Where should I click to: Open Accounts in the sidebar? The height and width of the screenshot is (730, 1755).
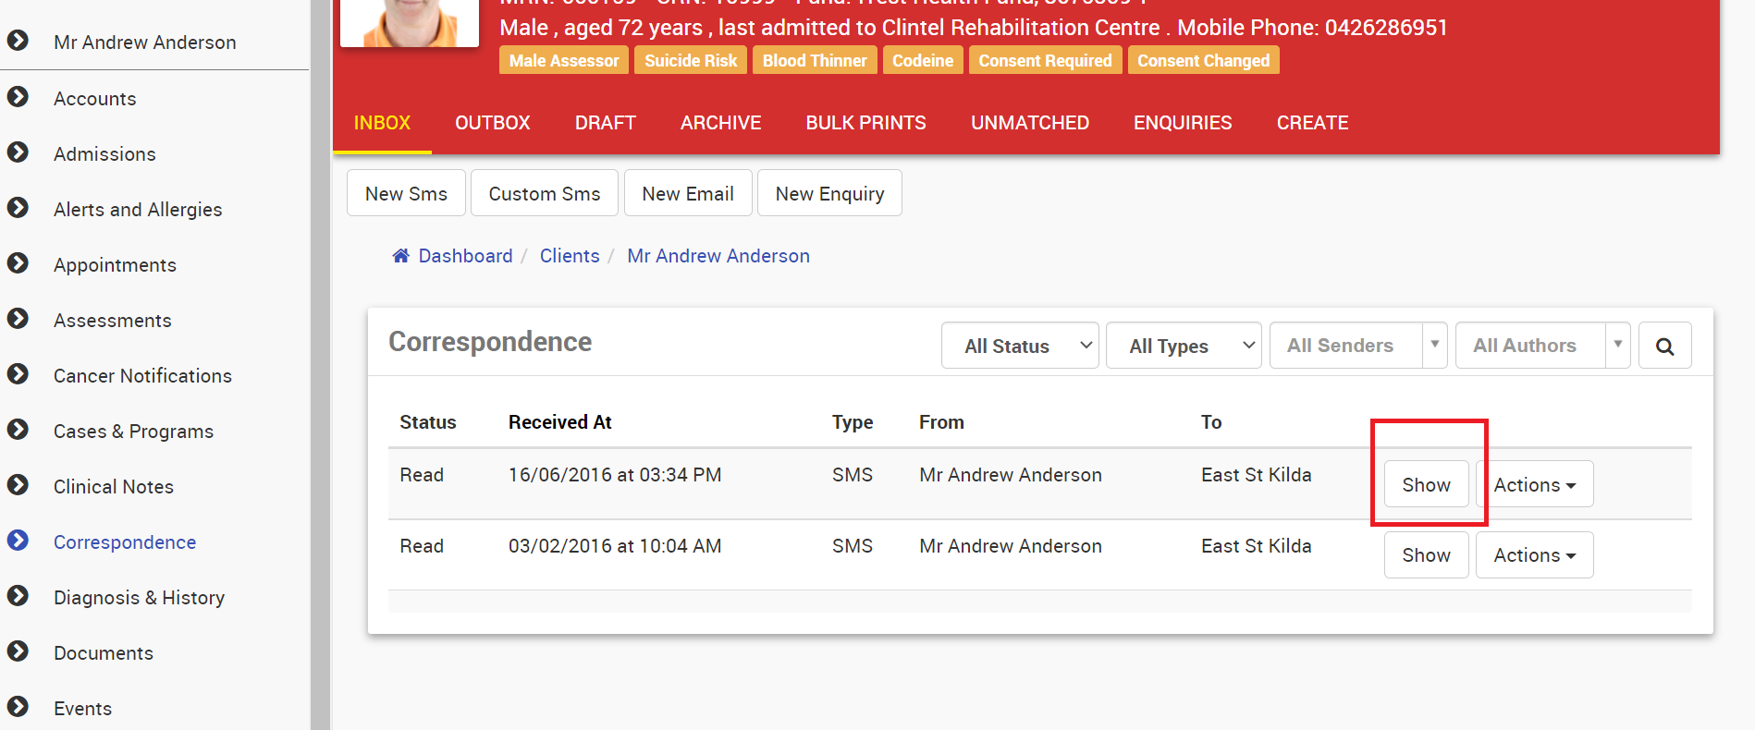(x=95, y=98)
